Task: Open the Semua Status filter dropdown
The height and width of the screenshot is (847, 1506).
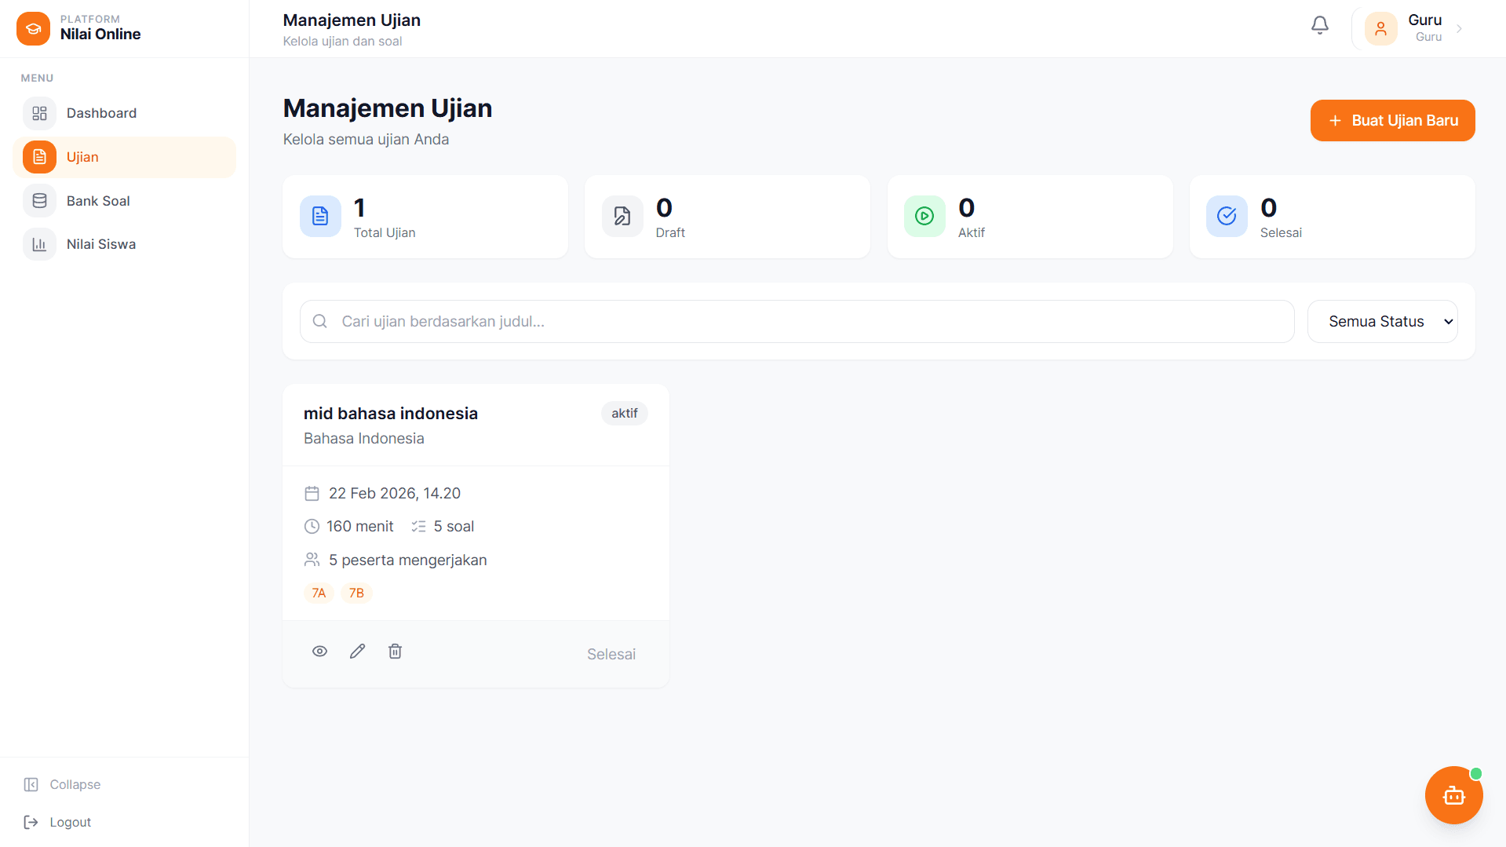Action: pyautogui.click(x=1382, y=321)
